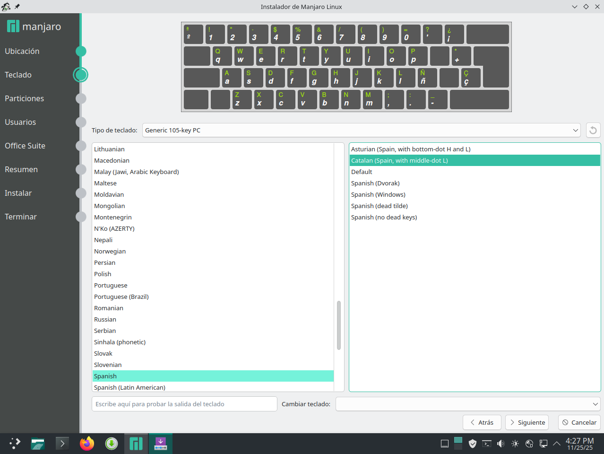Choose the Default keyboard variant
The height and width of the screenshot is (454, 604).
[x=362, y=172]
